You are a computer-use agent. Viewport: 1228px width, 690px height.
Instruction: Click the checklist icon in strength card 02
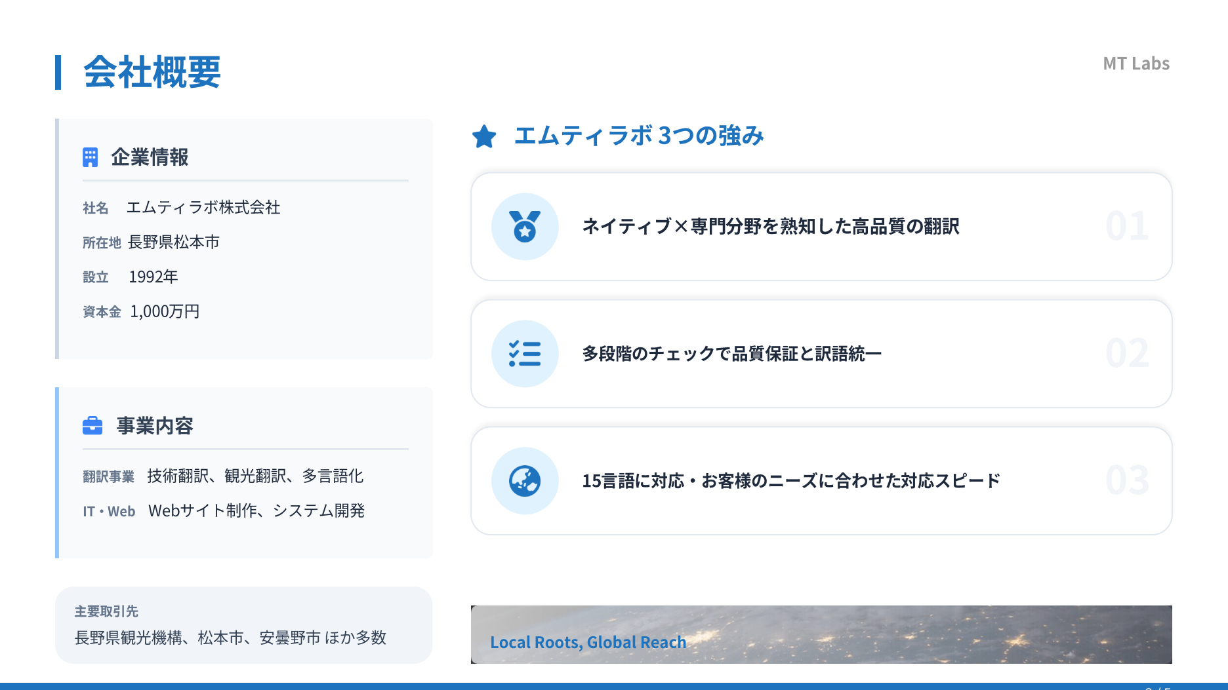click(525, 354)
